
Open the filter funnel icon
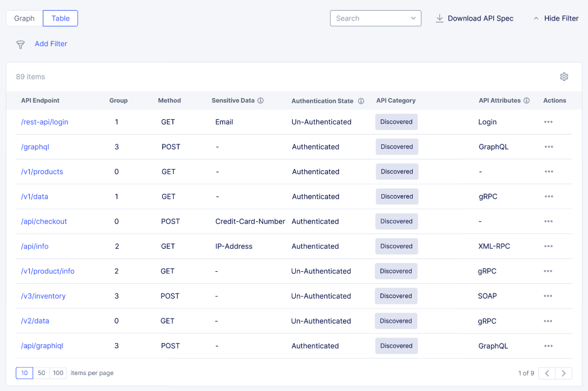click(21, 44)
